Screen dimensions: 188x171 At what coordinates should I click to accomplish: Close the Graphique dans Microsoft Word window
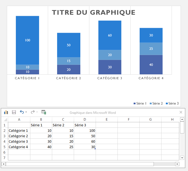181,112
